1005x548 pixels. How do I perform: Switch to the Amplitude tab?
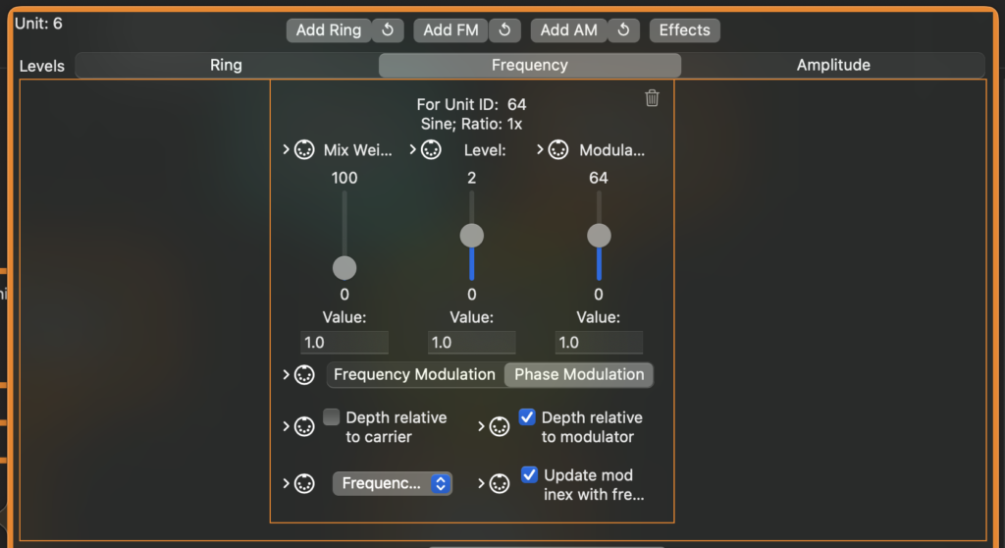833,65
